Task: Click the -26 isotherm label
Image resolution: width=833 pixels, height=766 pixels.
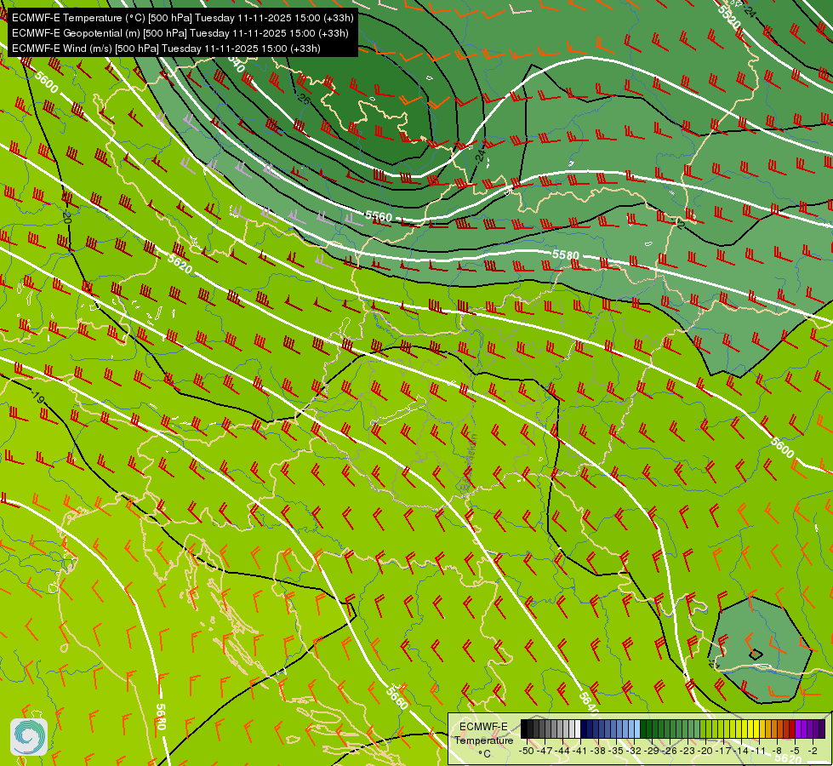Action: pos(303,99)
